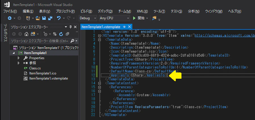Collapse the ItemTemplate1 project node

(14, 53)
